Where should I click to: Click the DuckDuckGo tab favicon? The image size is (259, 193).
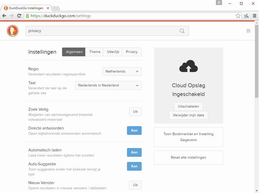click(6, 8)
